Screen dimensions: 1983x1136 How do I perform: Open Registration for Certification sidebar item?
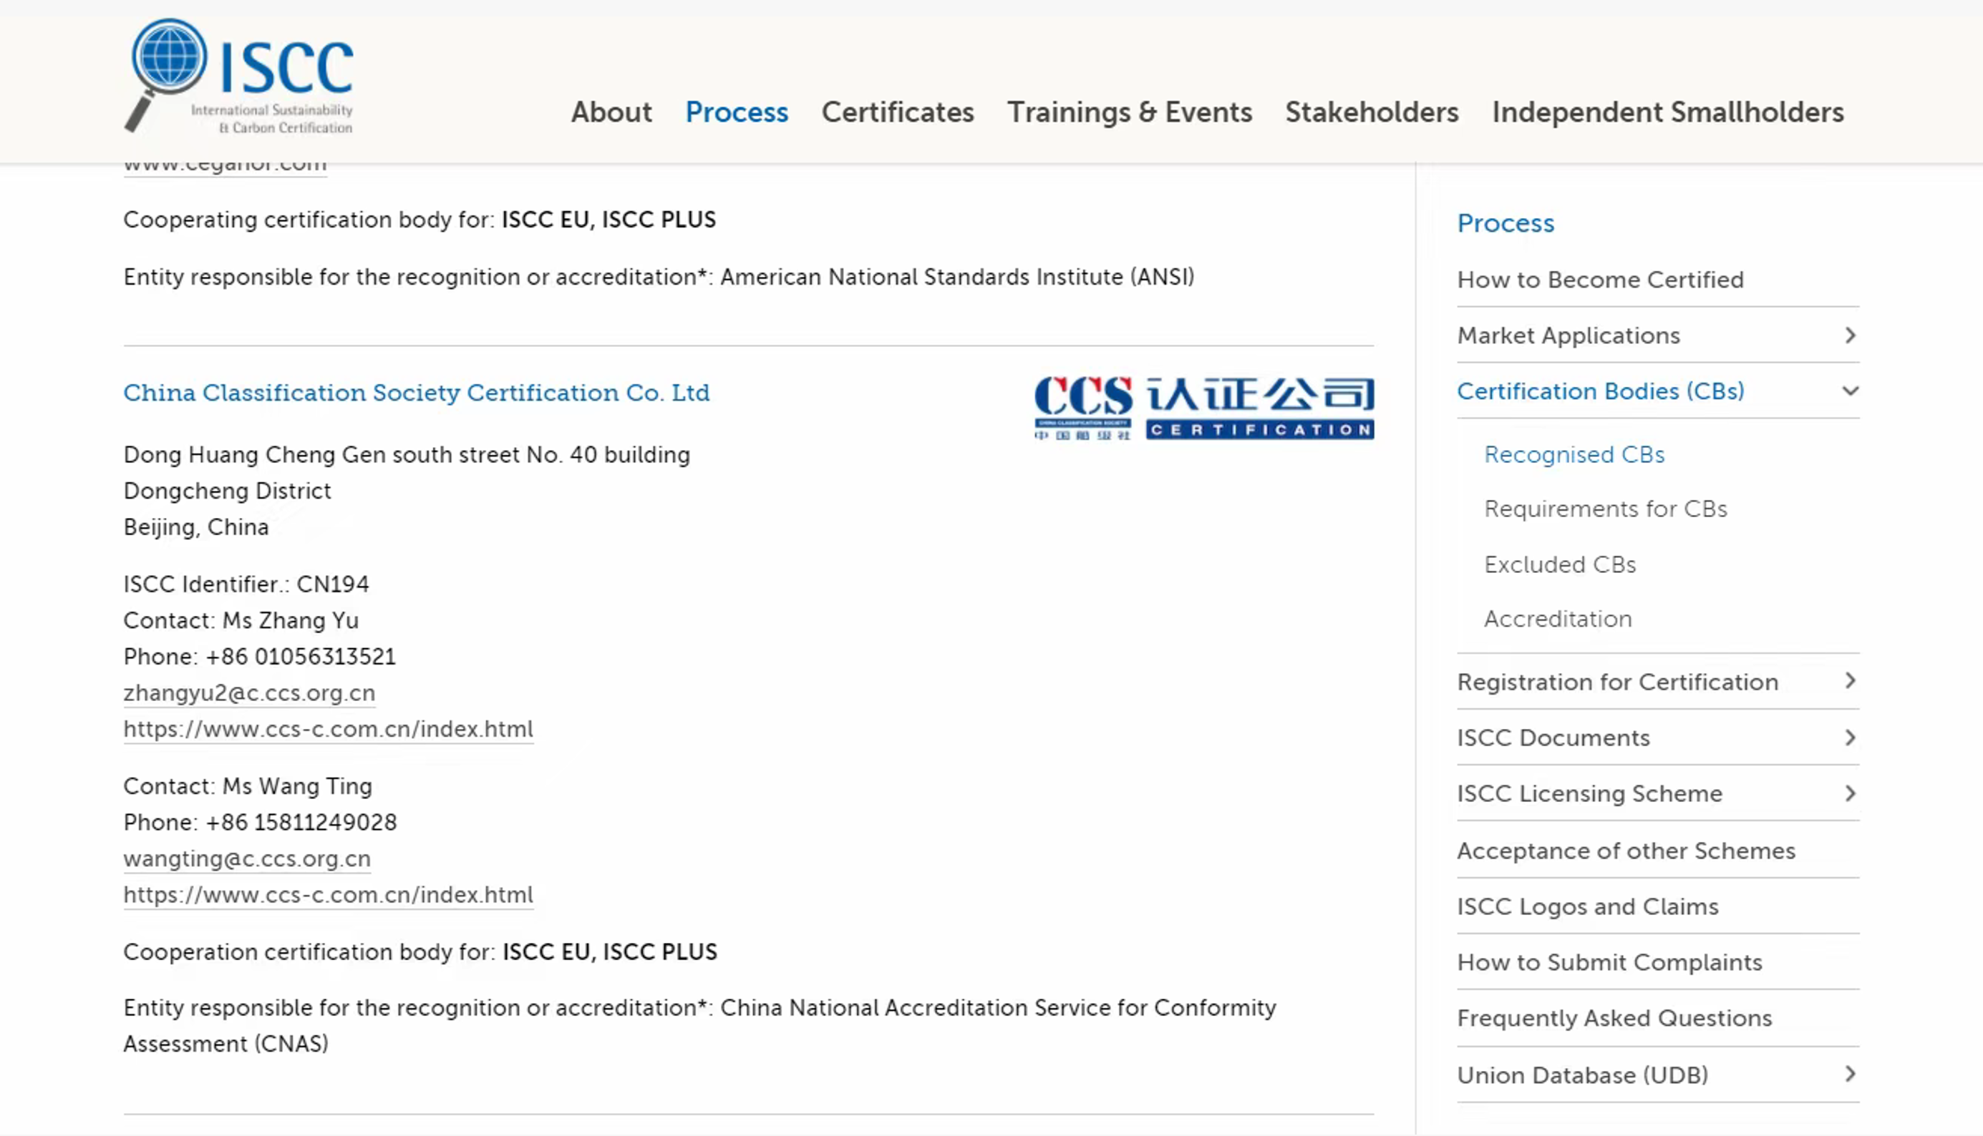pyautogui.click(x=1618, y=682)
